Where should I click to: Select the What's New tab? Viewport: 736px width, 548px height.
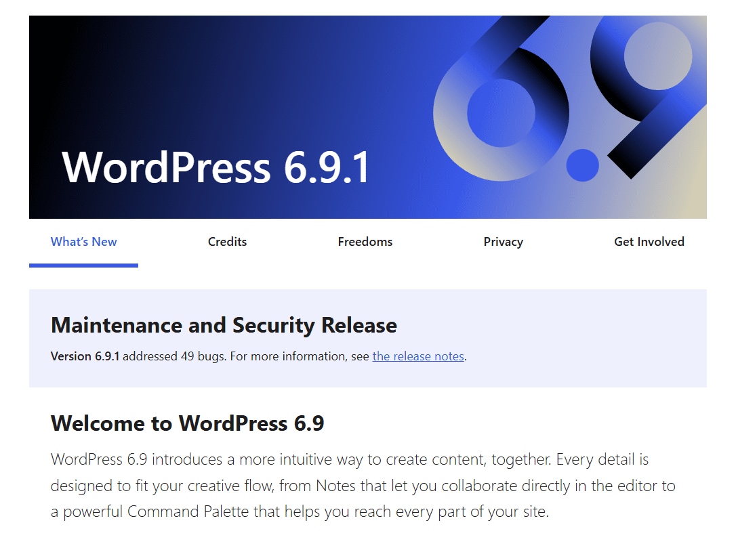(x=83, y=241)
